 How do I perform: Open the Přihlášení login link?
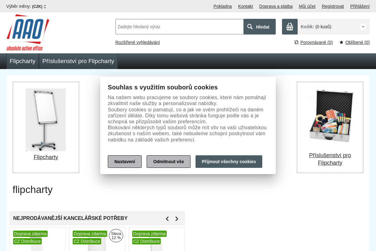(x=360, y=6)
